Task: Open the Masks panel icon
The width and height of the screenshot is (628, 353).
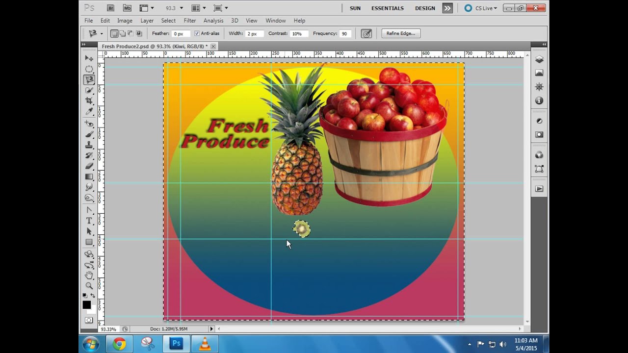Action: (x=539, y=134)
